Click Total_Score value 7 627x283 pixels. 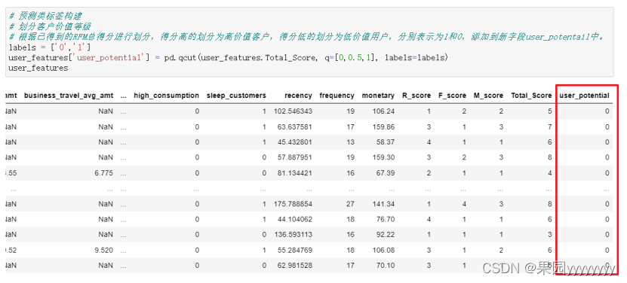[x=550, y=127]
